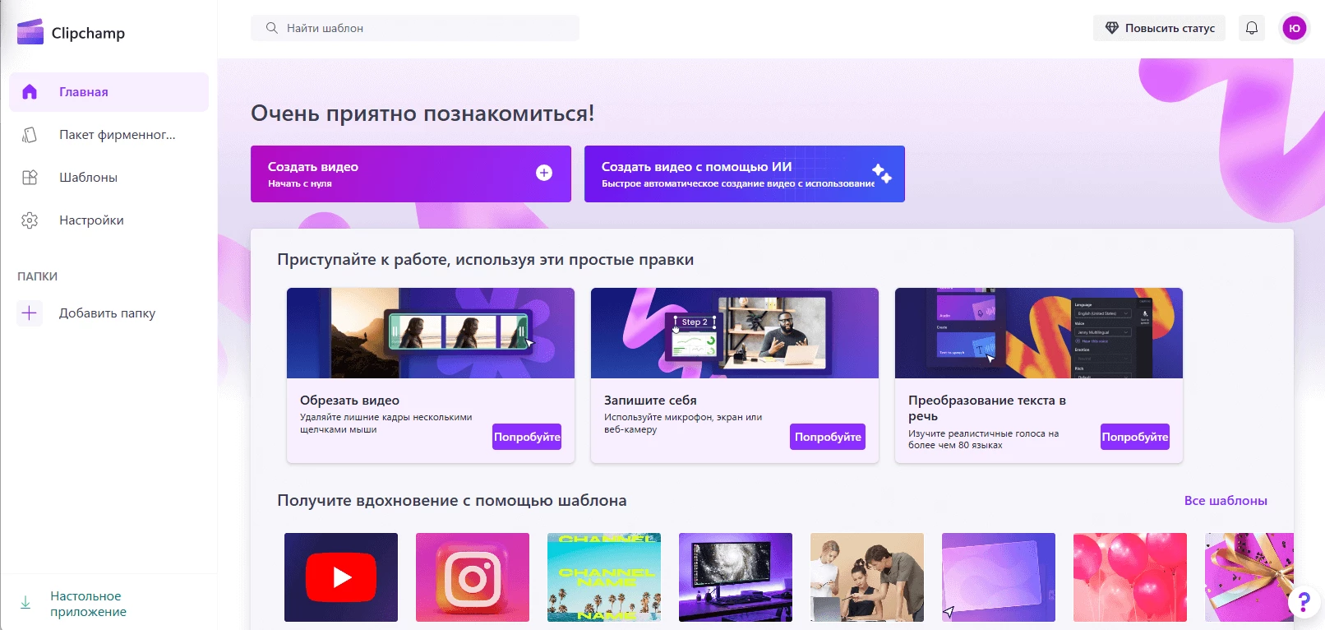Select the purple gradient template thumbnail
The image size is (1325, 630).
(x=999, y=577)
